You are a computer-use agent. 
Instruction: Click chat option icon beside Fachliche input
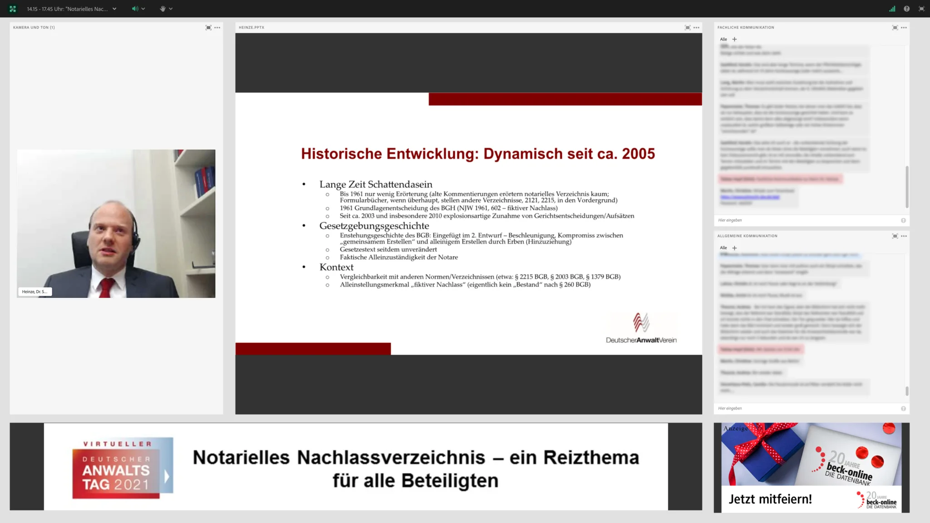click(903, 221)
